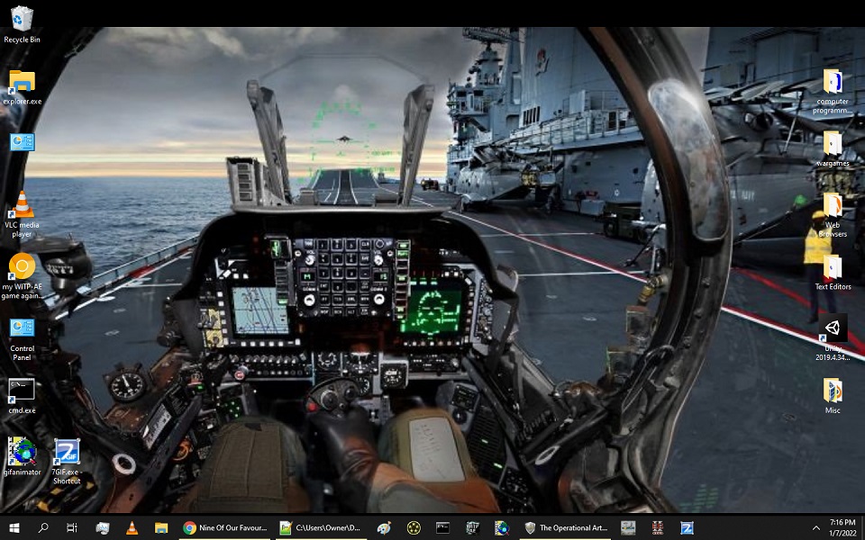Launch VLC media player desktop shortcut
Screen dimensions: 865x540
point(22,214)
